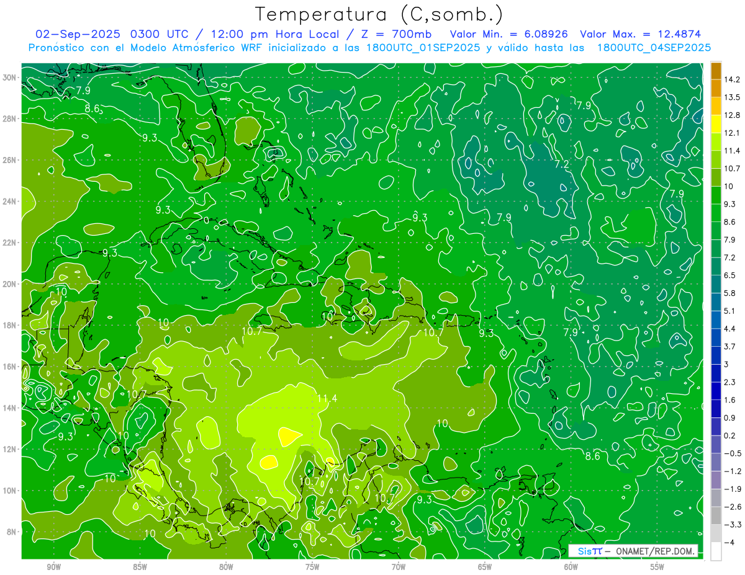The image size is (745, 575).
Task: Click the 5.8 value on color legend
Action: point(729,293)
